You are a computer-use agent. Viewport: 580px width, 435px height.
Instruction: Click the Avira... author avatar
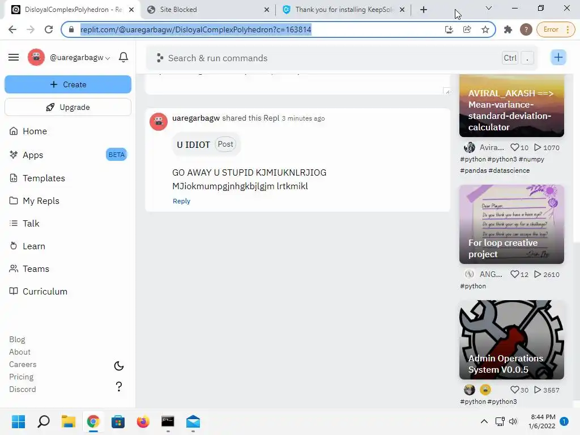click(470, 147)
